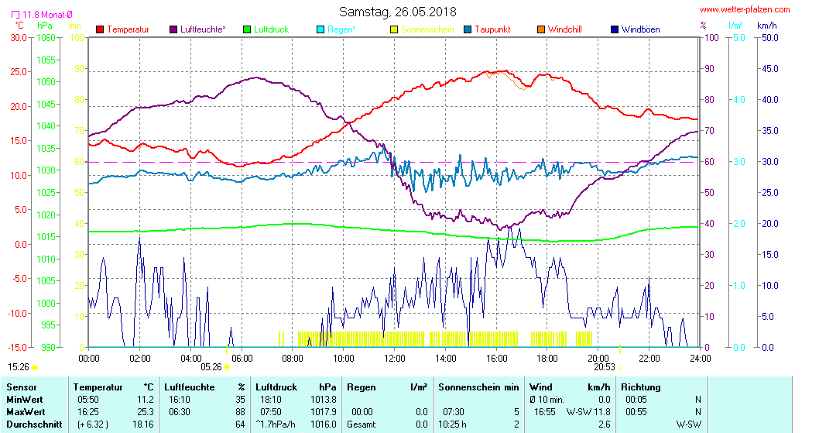Click the blue Taupunkt legend swatch
This screenshot has height=433, width=819.
(x=468, y=29)
